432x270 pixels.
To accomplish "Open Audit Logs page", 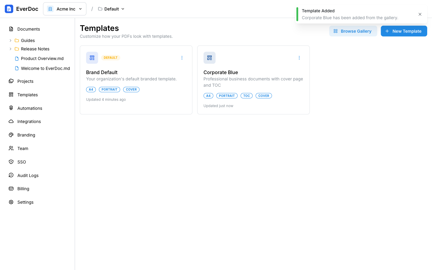I will (x=28, y=175).
